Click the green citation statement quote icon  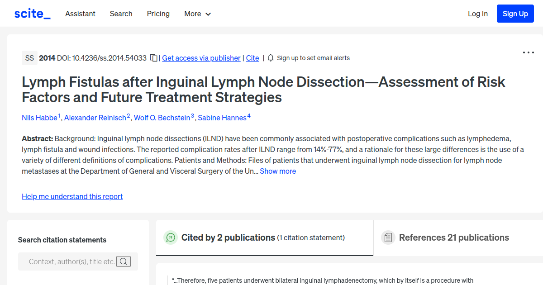[x=171, y=237]
